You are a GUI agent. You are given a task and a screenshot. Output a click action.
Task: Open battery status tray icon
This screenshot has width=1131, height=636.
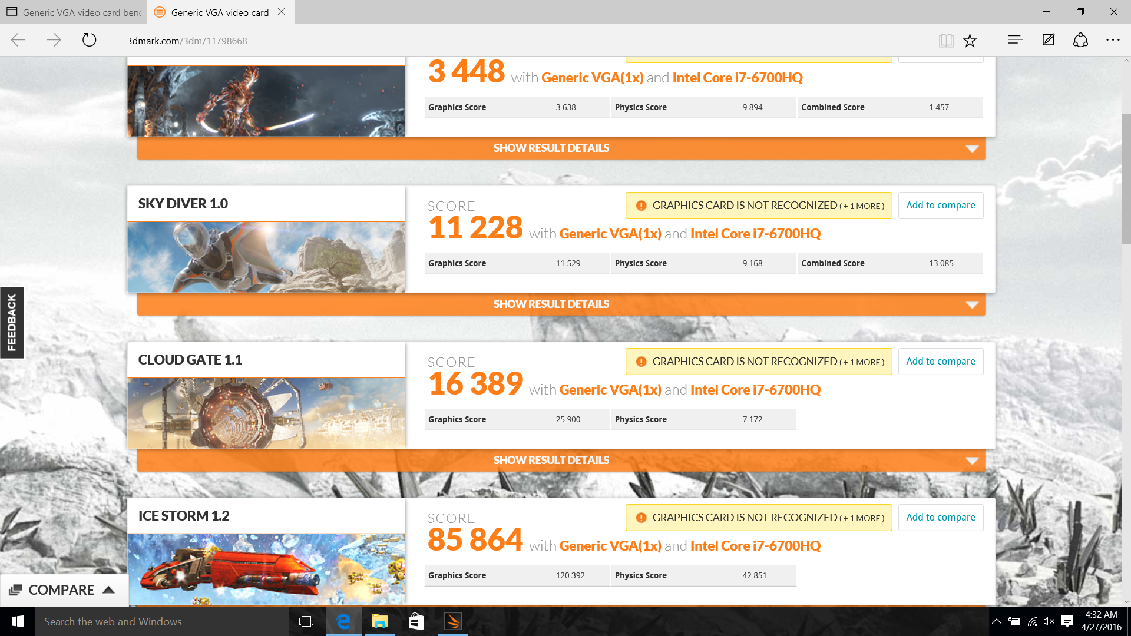[1014, 621]
